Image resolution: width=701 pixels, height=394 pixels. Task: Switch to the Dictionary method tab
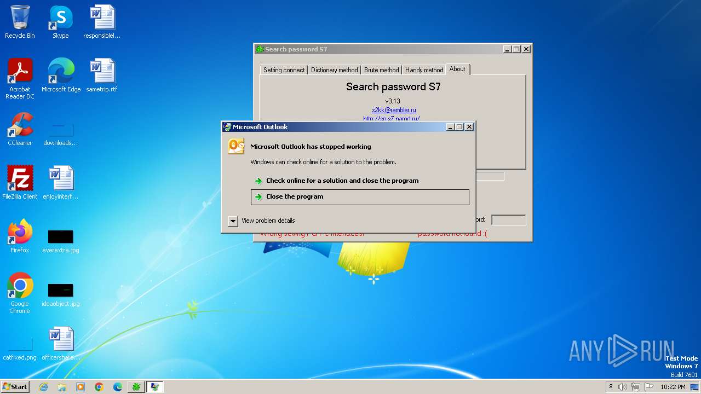pyautogui.click(x=334, y=70)
